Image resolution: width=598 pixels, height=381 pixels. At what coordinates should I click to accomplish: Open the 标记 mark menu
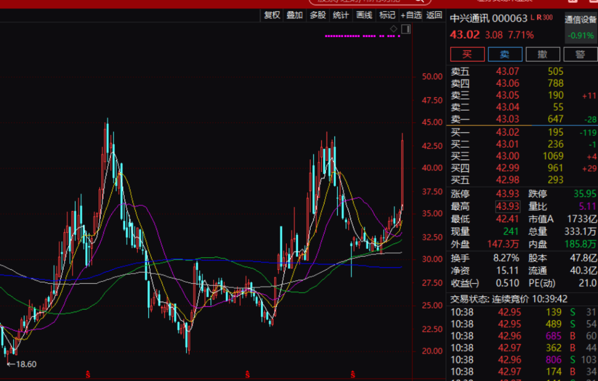[x=387, y=15]
